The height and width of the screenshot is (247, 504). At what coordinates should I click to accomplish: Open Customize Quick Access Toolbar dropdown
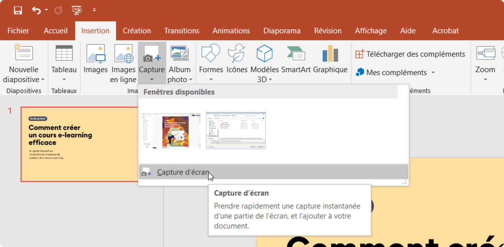click(x=94, y=10)
